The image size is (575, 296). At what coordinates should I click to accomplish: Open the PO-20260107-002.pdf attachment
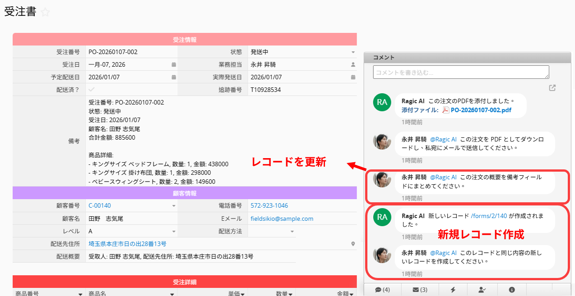pyautogui.click(x=481, y=110)
